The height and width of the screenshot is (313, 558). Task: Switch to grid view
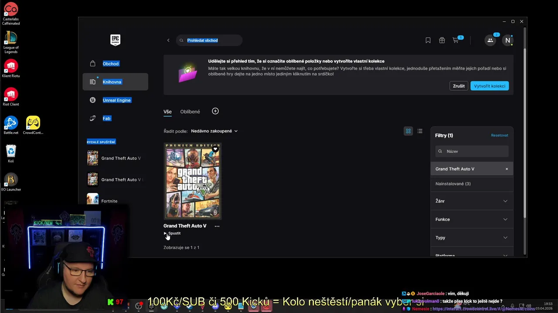pyautogui.click(x=408, y=131)
